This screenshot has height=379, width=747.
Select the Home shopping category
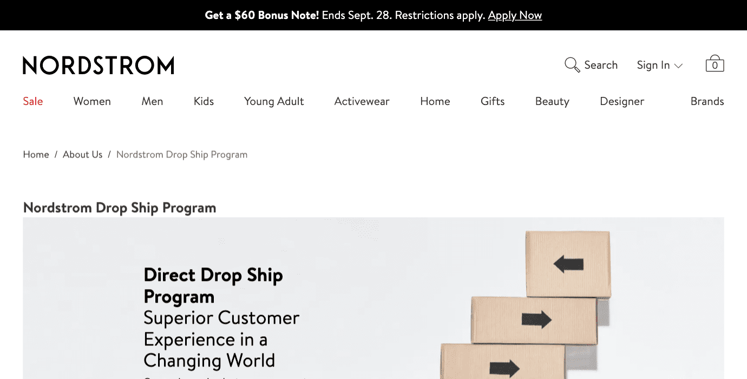pos(435,101)
